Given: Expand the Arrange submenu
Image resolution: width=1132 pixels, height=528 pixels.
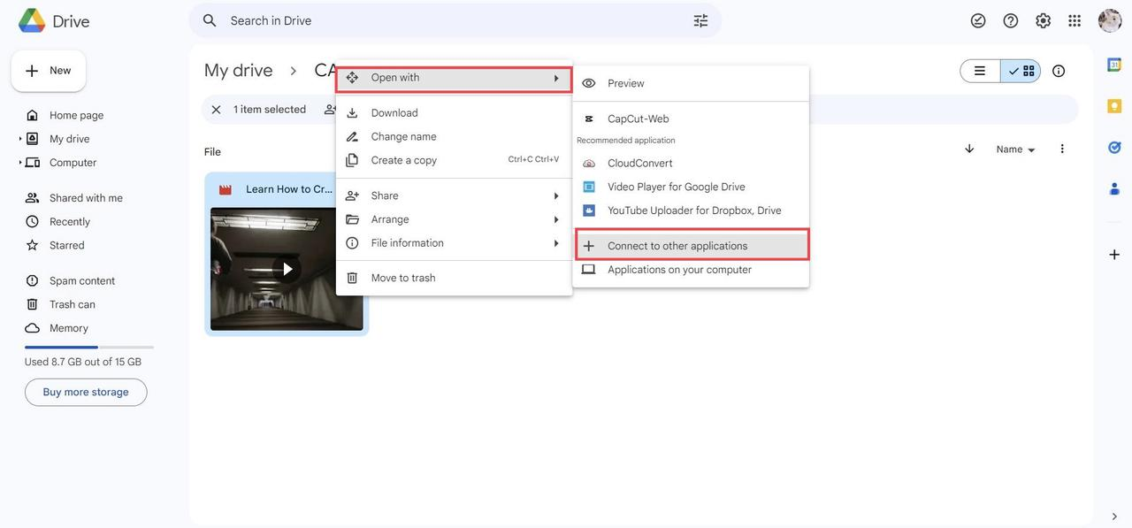Looking at the screenshot, I should 454,219.
